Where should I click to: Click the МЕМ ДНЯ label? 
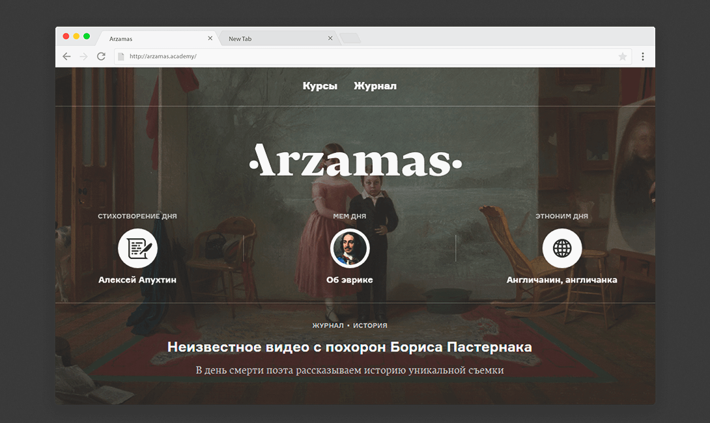click(350, 216)
